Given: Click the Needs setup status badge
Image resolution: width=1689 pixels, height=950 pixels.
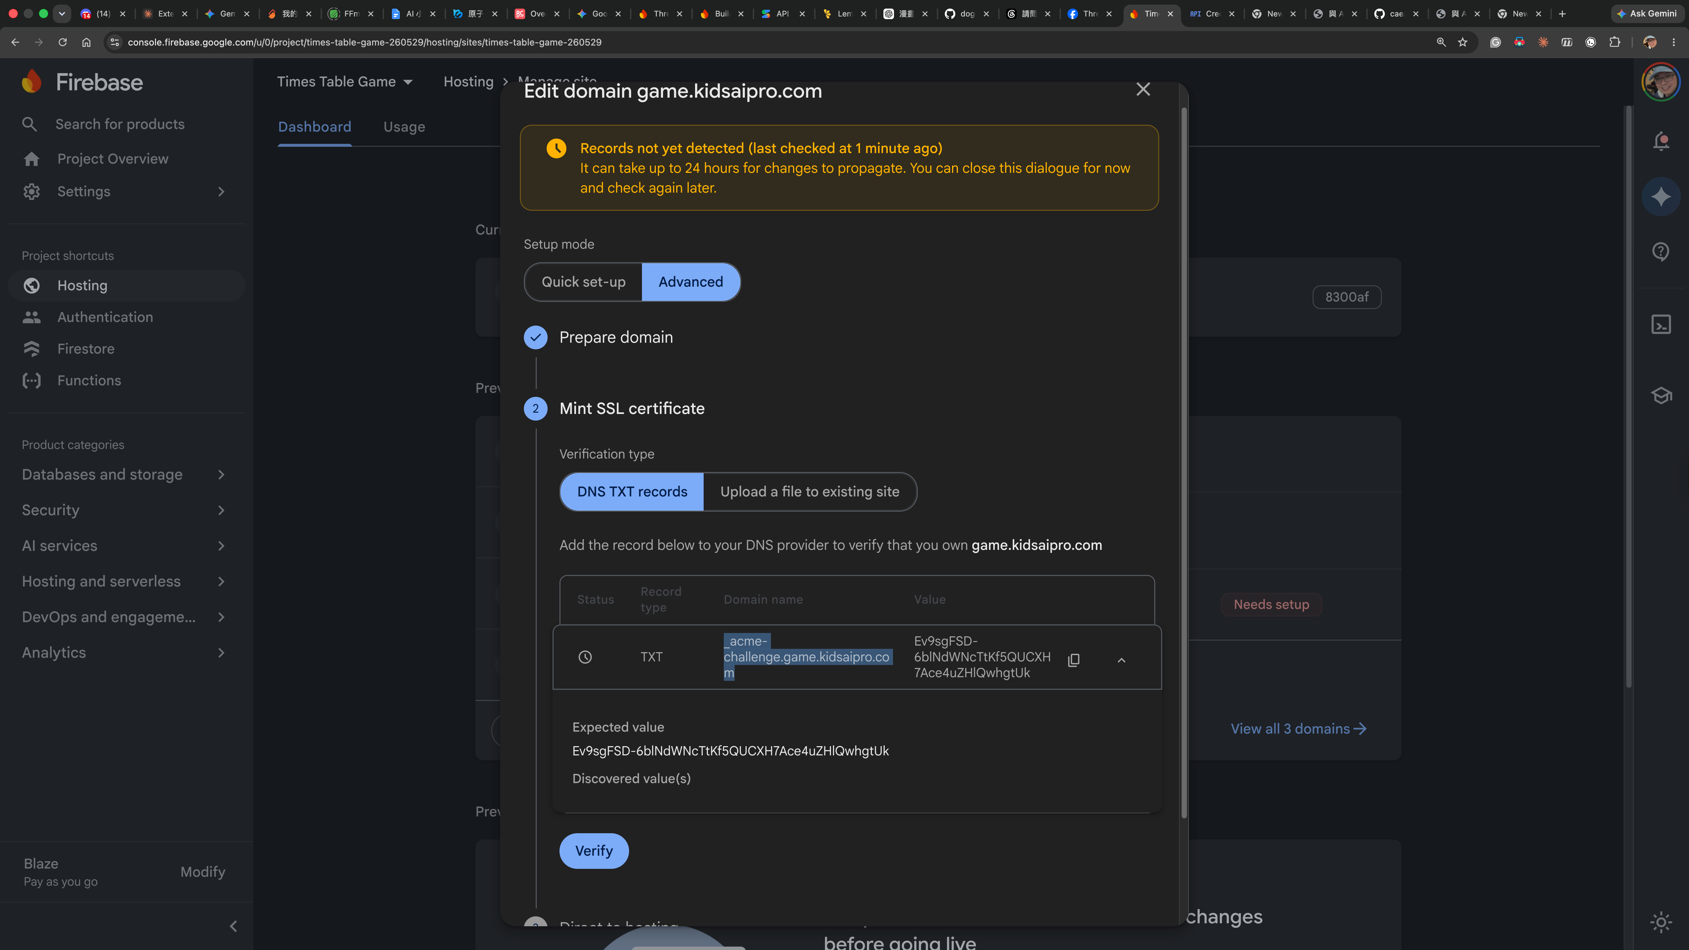Looking at the screenshot, I should (x=1271, y=605).
